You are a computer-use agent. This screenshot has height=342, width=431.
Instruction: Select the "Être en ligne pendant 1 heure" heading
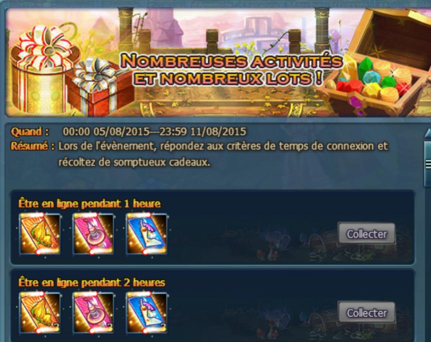(x=89, y=203)
